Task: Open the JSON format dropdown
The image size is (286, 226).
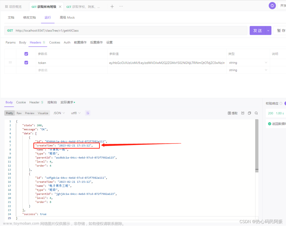Action: pos(59,113)
